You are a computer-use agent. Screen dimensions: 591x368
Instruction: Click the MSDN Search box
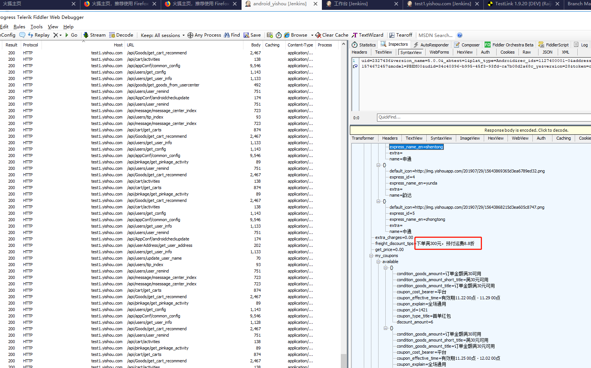coord(436,35)
